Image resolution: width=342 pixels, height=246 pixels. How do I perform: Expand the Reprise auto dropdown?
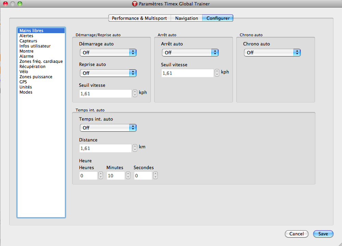(108, 73)
